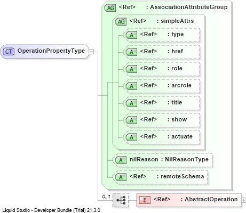This screenshot has width=246, height=213.
Task: Select the AssociationAttributeGroup label
Action: tap(189, 7)
